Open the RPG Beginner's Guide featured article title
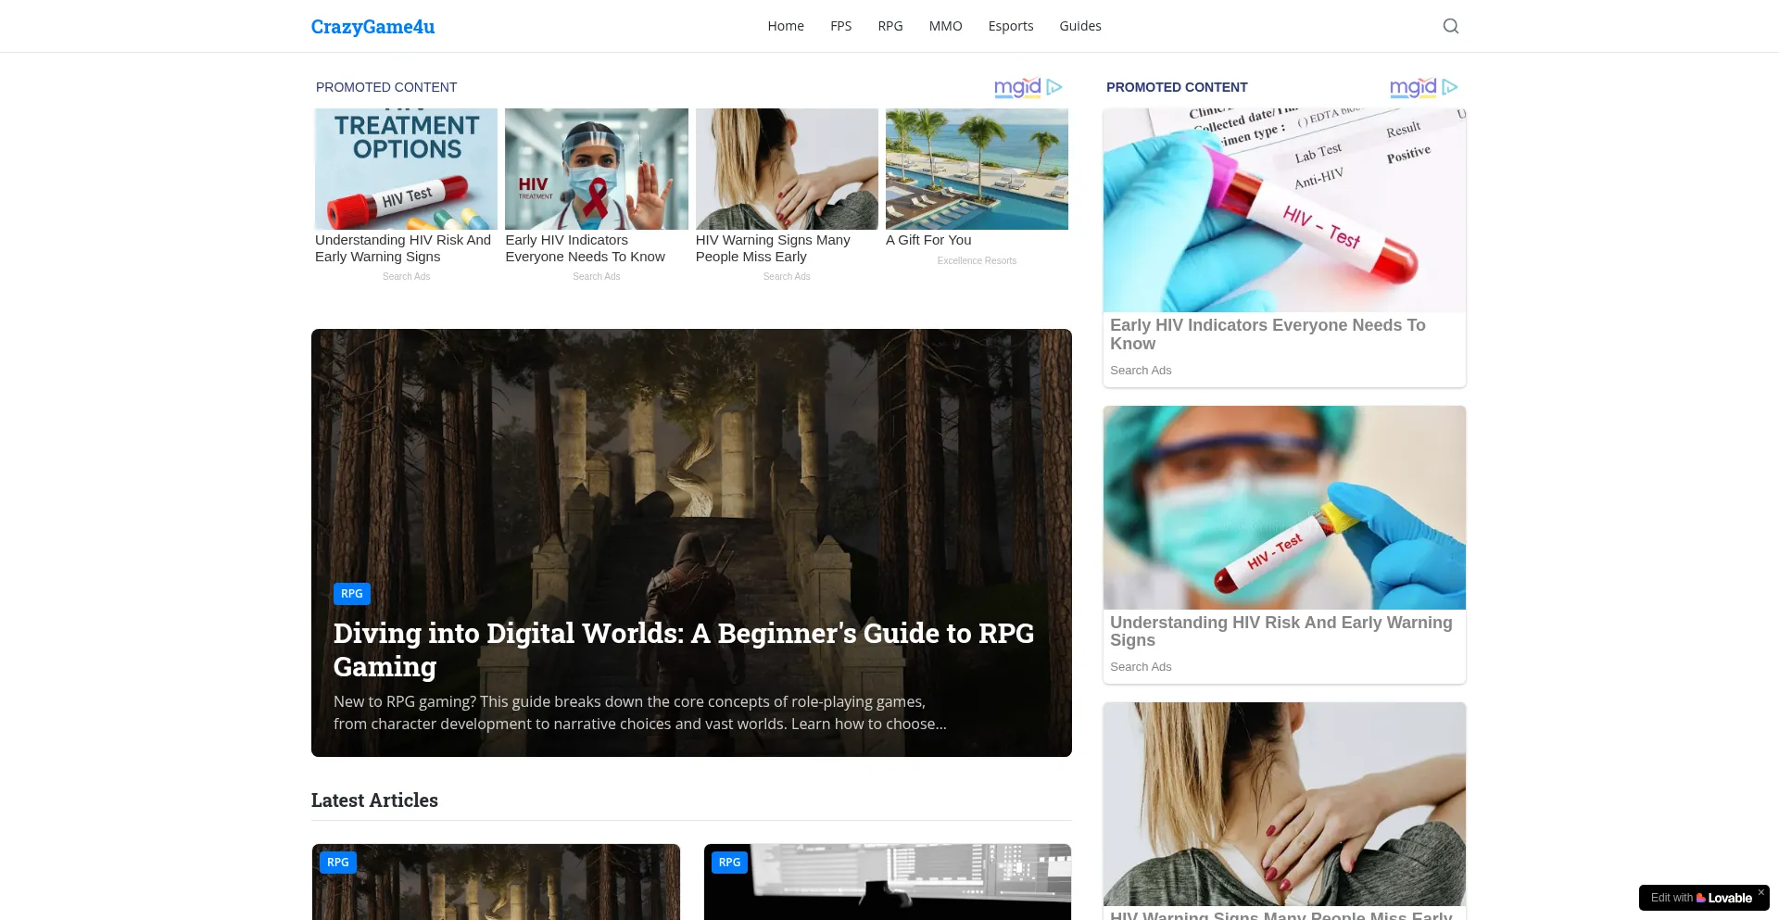 point(683,649)
